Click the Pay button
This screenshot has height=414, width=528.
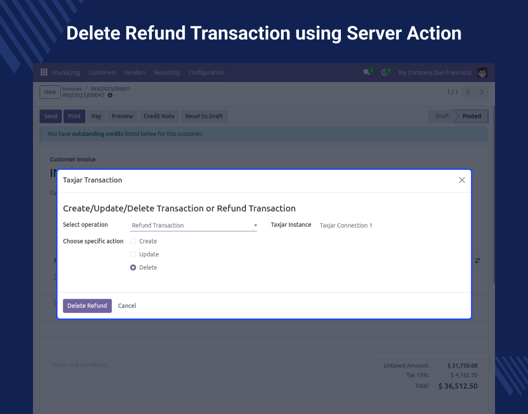point(96,116)
